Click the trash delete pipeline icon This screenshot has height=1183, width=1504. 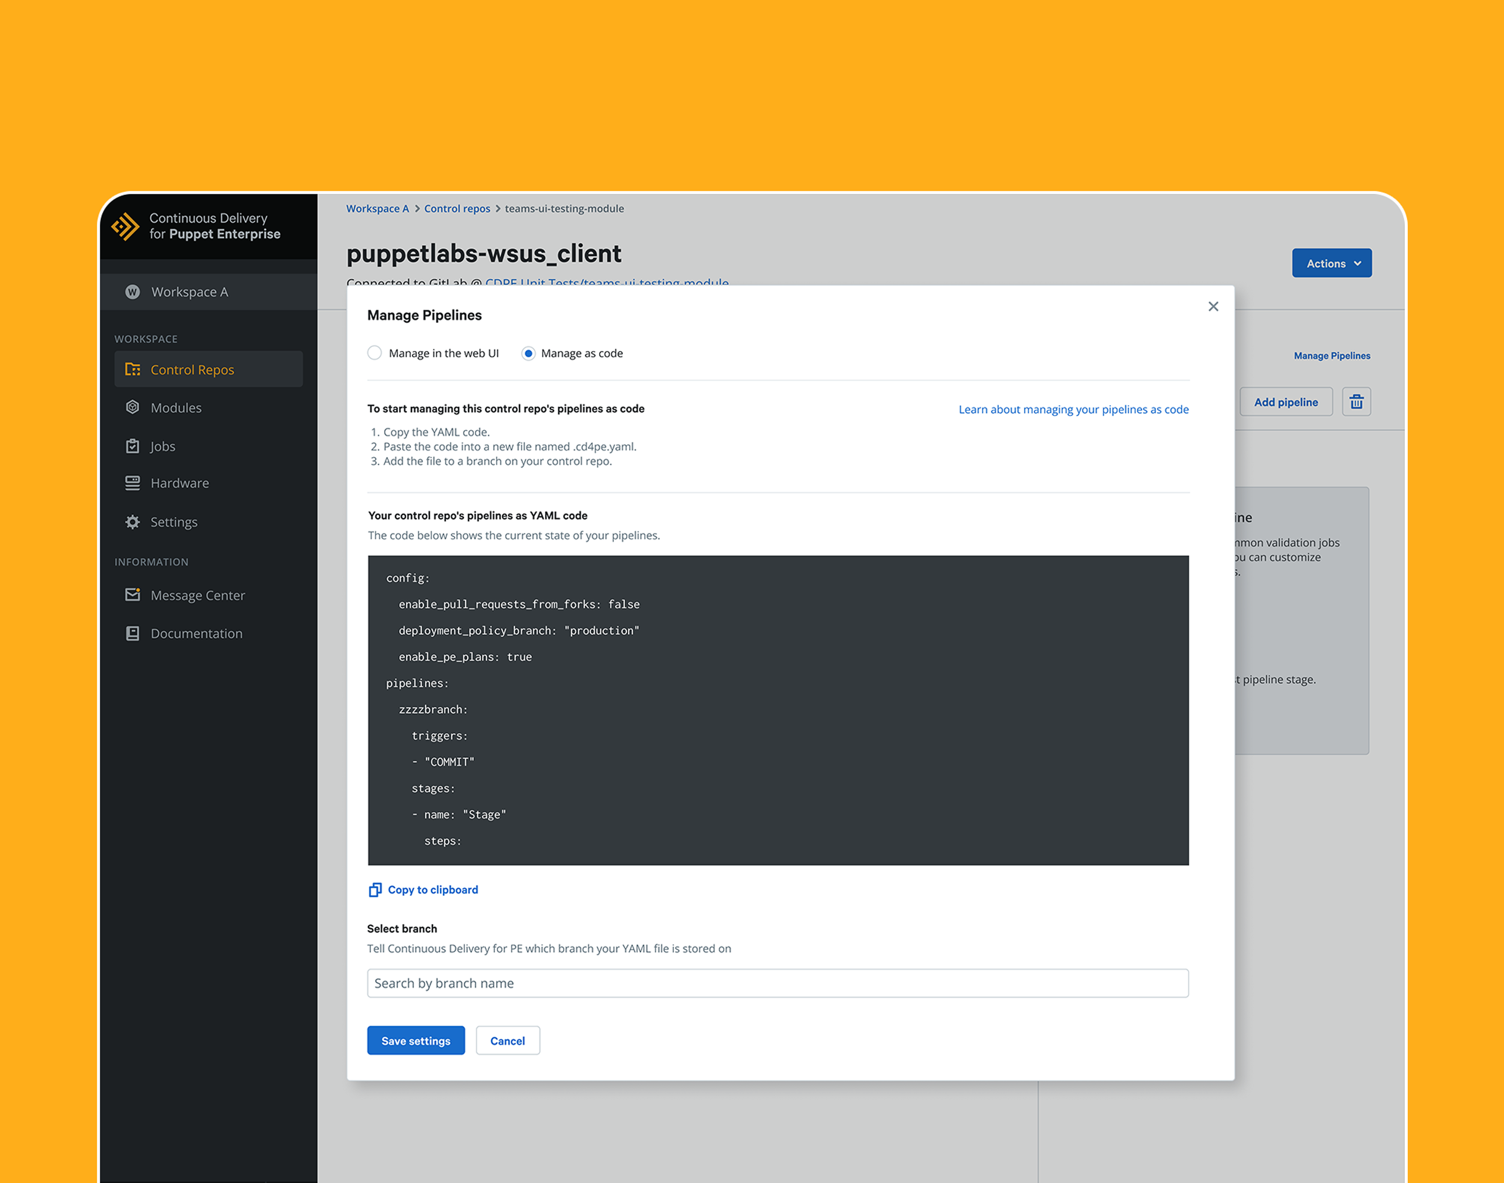pos(1356,402)
